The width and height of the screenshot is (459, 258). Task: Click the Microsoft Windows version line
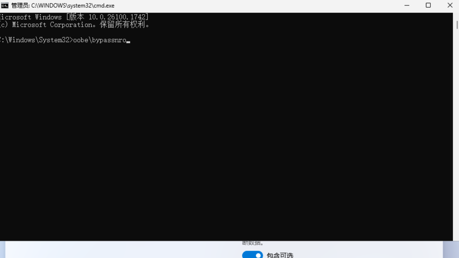[x=74, y=17]
